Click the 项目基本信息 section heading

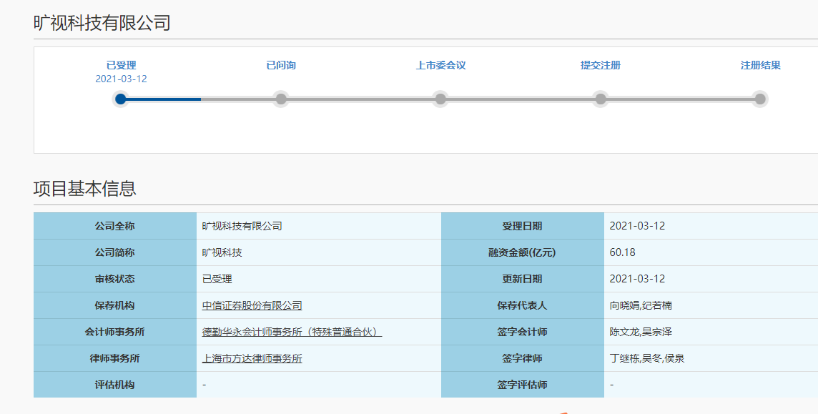tap(85, 189)
